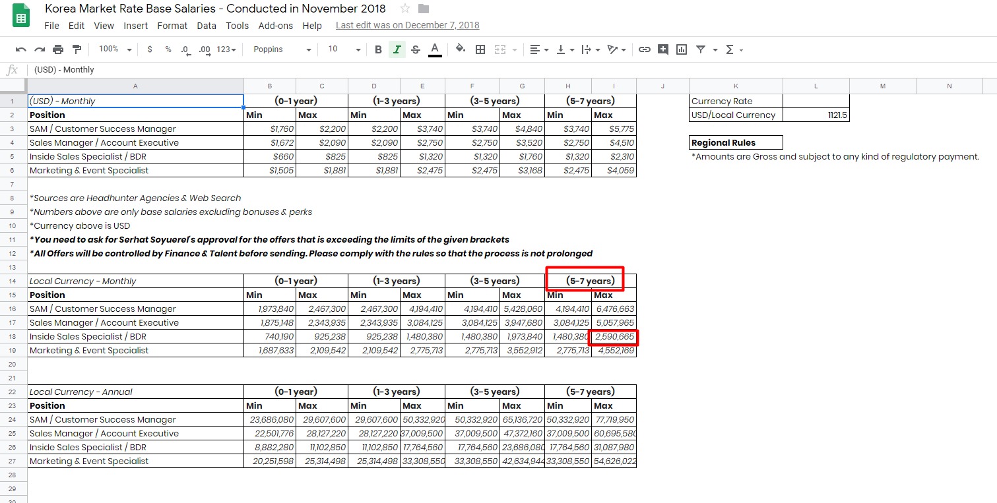997x503 pixels.
Task: Click the Undo icon in toolbar
Action: [x=20, y=49]
